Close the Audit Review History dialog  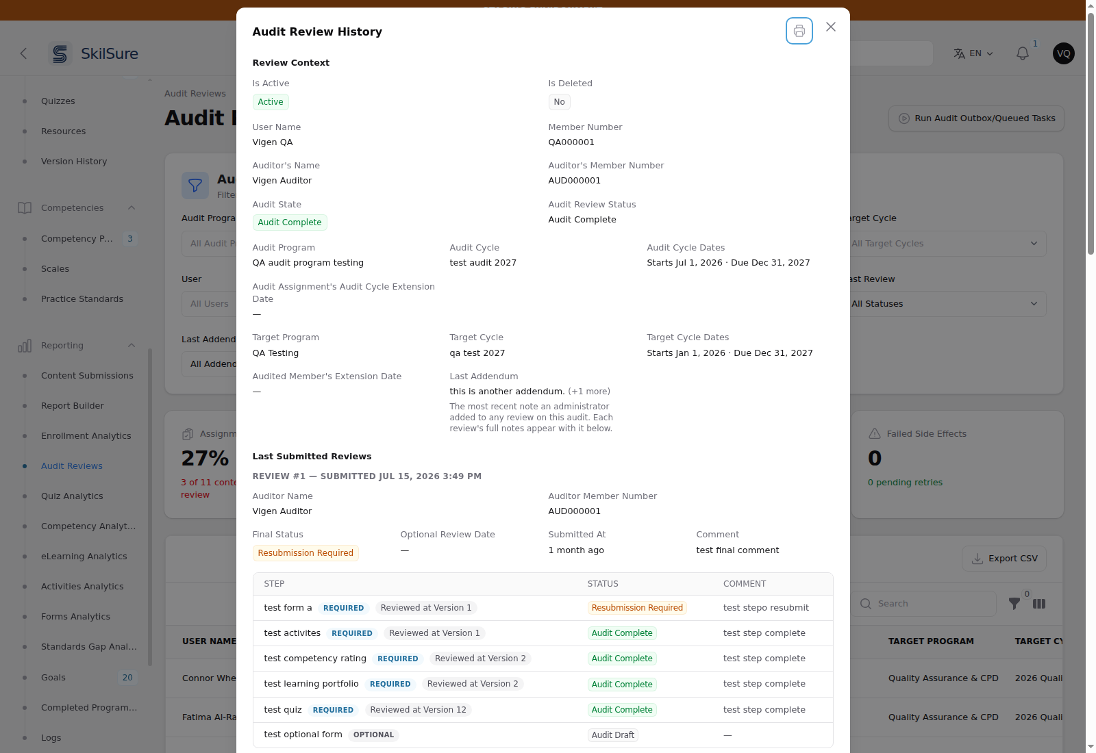[830, 27]
